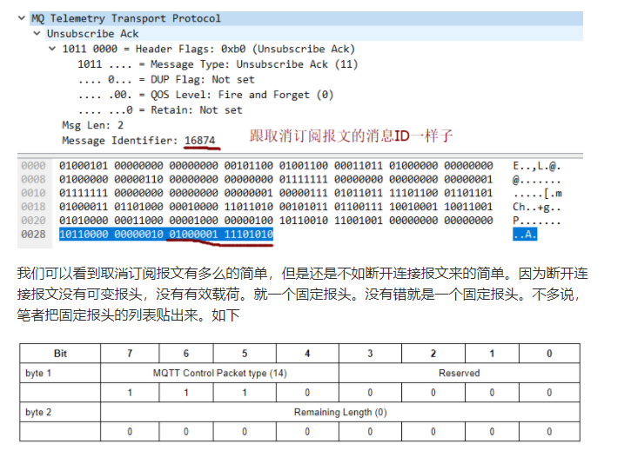Click the 'Bit' header cell
Screen dimensions: 631x457
(x=60, y=354)
